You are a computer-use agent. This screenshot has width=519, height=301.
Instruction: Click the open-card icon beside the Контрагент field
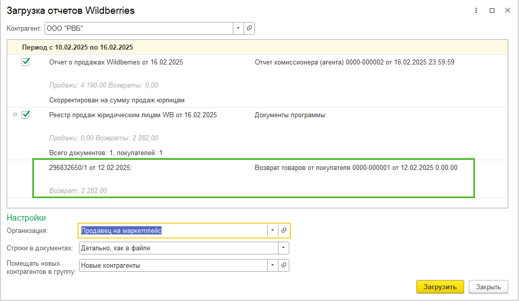[249, 29]
